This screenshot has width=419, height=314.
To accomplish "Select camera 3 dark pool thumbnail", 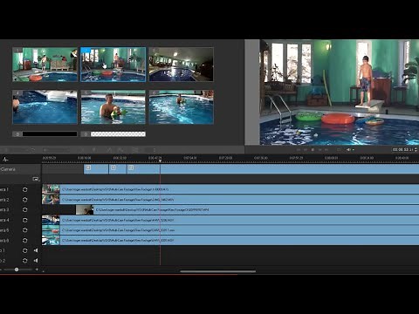I will click(x=182, y=65).
